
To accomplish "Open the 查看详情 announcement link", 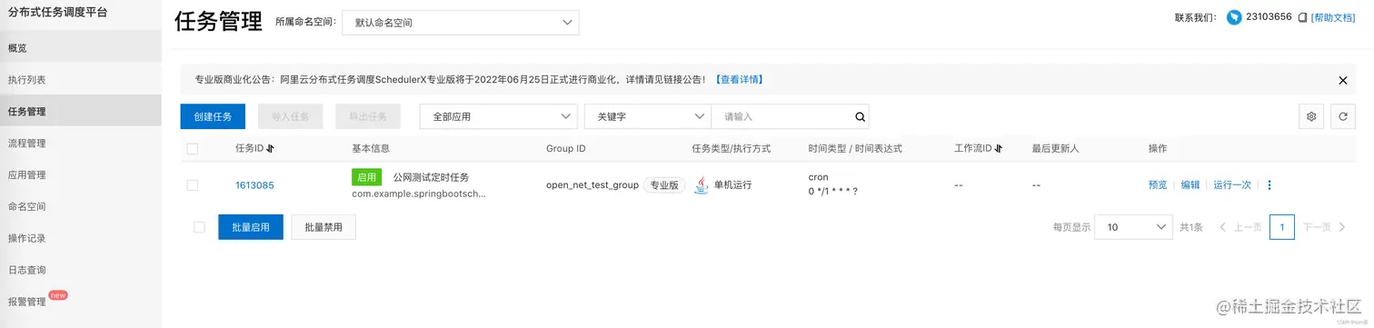I will pos(740,80).
